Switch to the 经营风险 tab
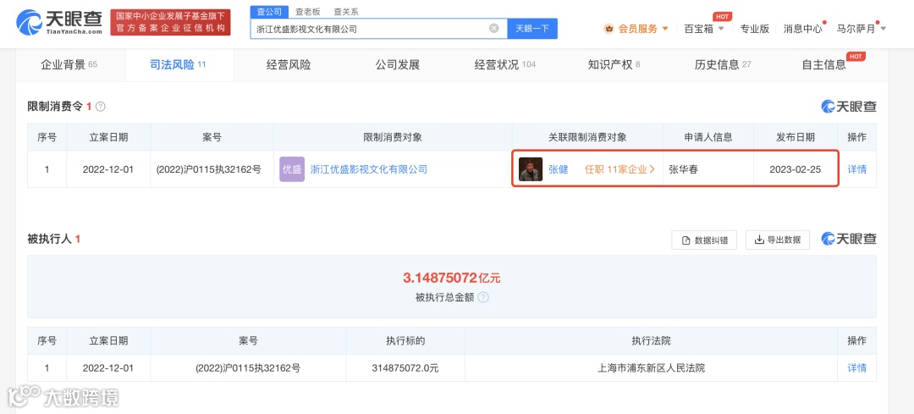 coord(289,64)
